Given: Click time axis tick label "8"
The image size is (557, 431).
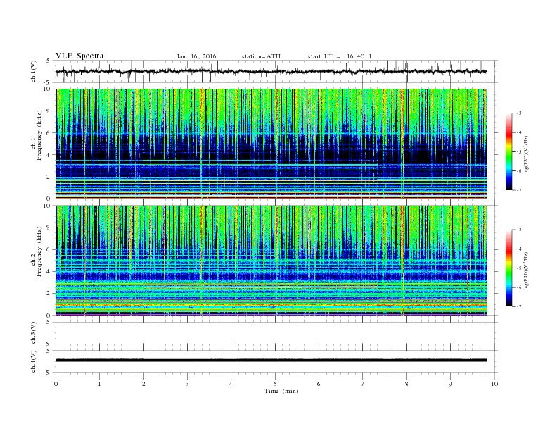Looking at the screenshot, I should (x=406, y=384).
